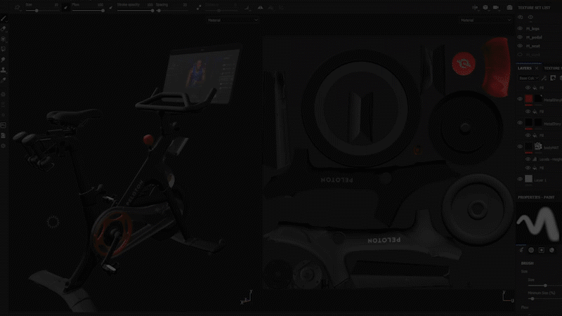
Task: Select the Material Picker eyedropper tool
Action: [4, 80]
